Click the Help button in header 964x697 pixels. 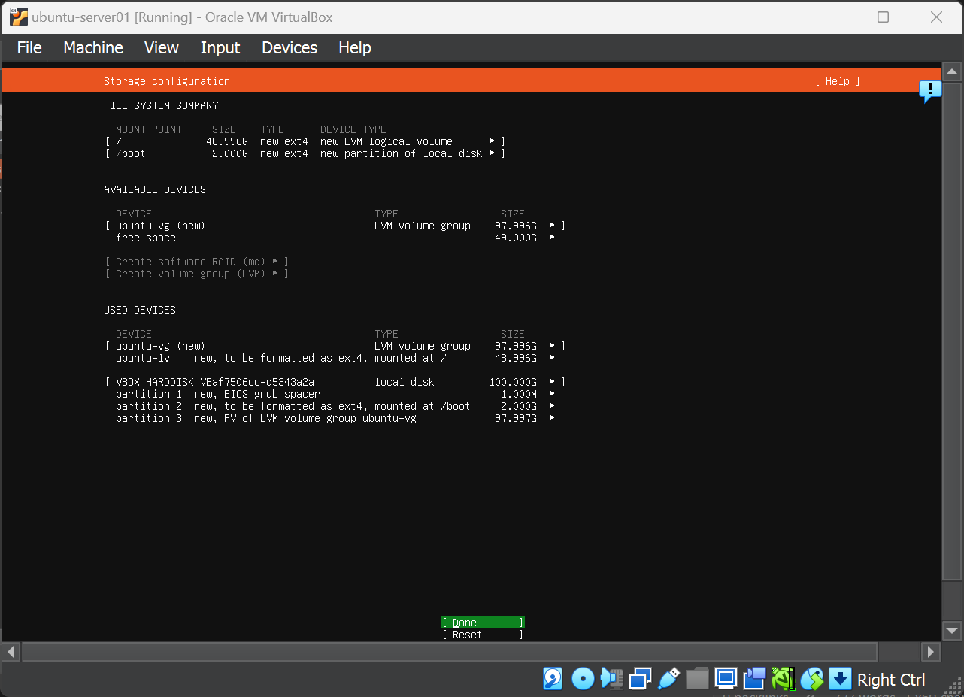click(837, 81)
